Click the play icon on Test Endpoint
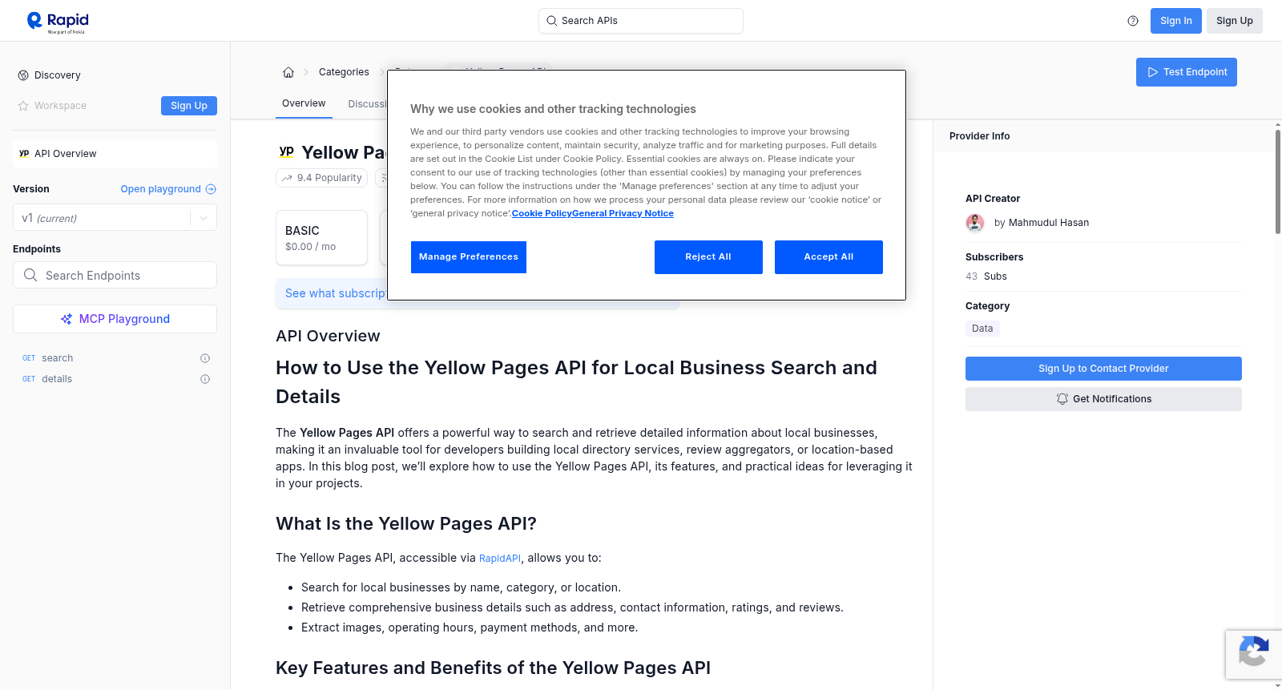Viewport: 1282px width, 690px height. click(1153, 72)
